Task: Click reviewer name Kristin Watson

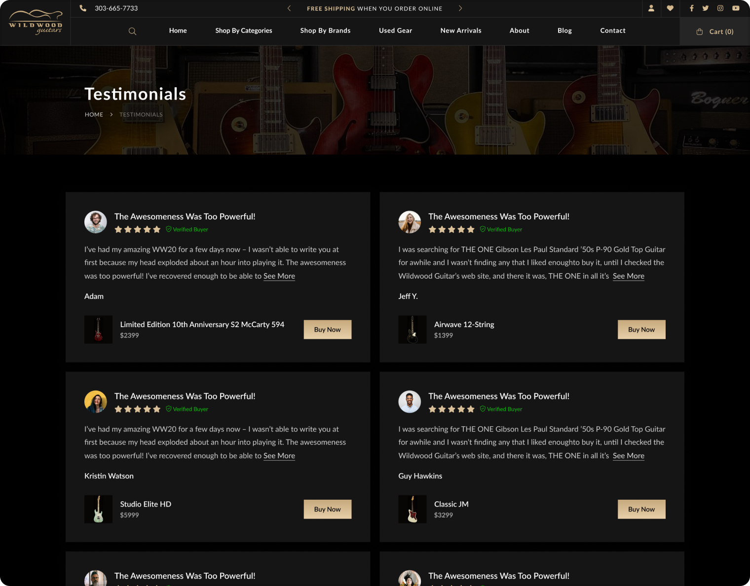Action: click(109, 476)
